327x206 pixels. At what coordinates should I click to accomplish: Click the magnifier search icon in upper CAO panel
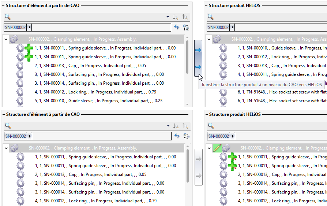point(8,17)
